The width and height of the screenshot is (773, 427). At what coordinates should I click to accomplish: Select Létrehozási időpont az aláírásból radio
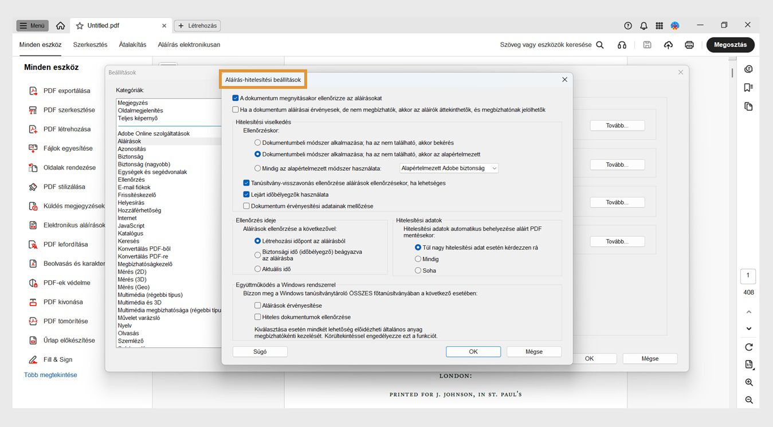[258, 241]
